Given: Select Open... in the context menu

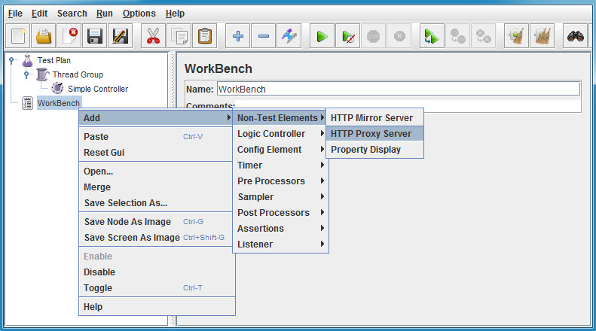Looking at the screenshot, I should tap(156, 172).
